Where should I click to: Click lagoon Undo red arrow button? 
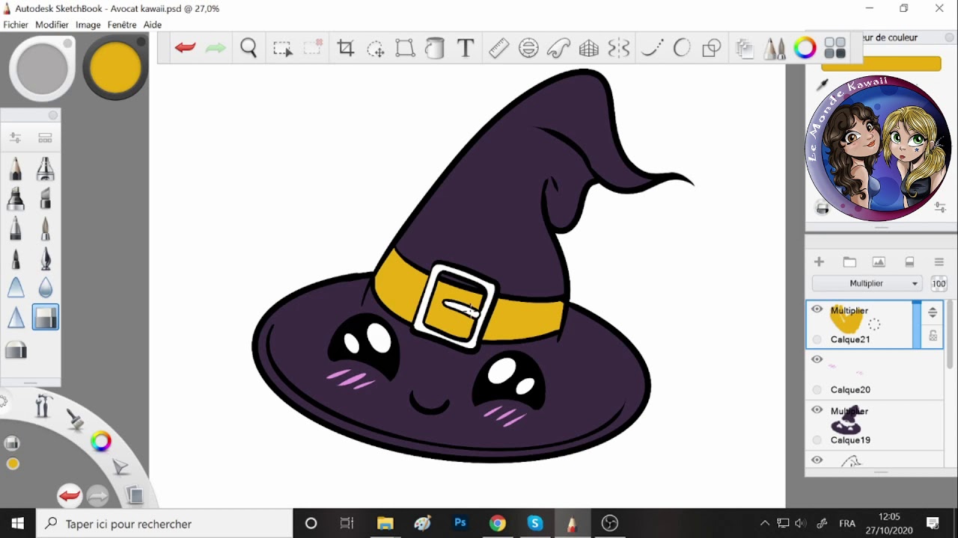70,495
